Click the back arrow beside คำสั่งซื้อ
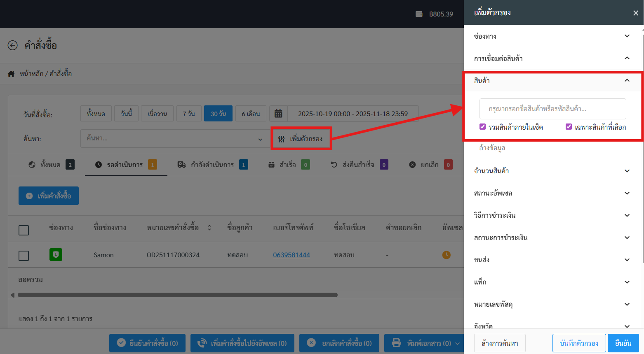Viewport: 644px width, 354px height. tap(13, 45)
